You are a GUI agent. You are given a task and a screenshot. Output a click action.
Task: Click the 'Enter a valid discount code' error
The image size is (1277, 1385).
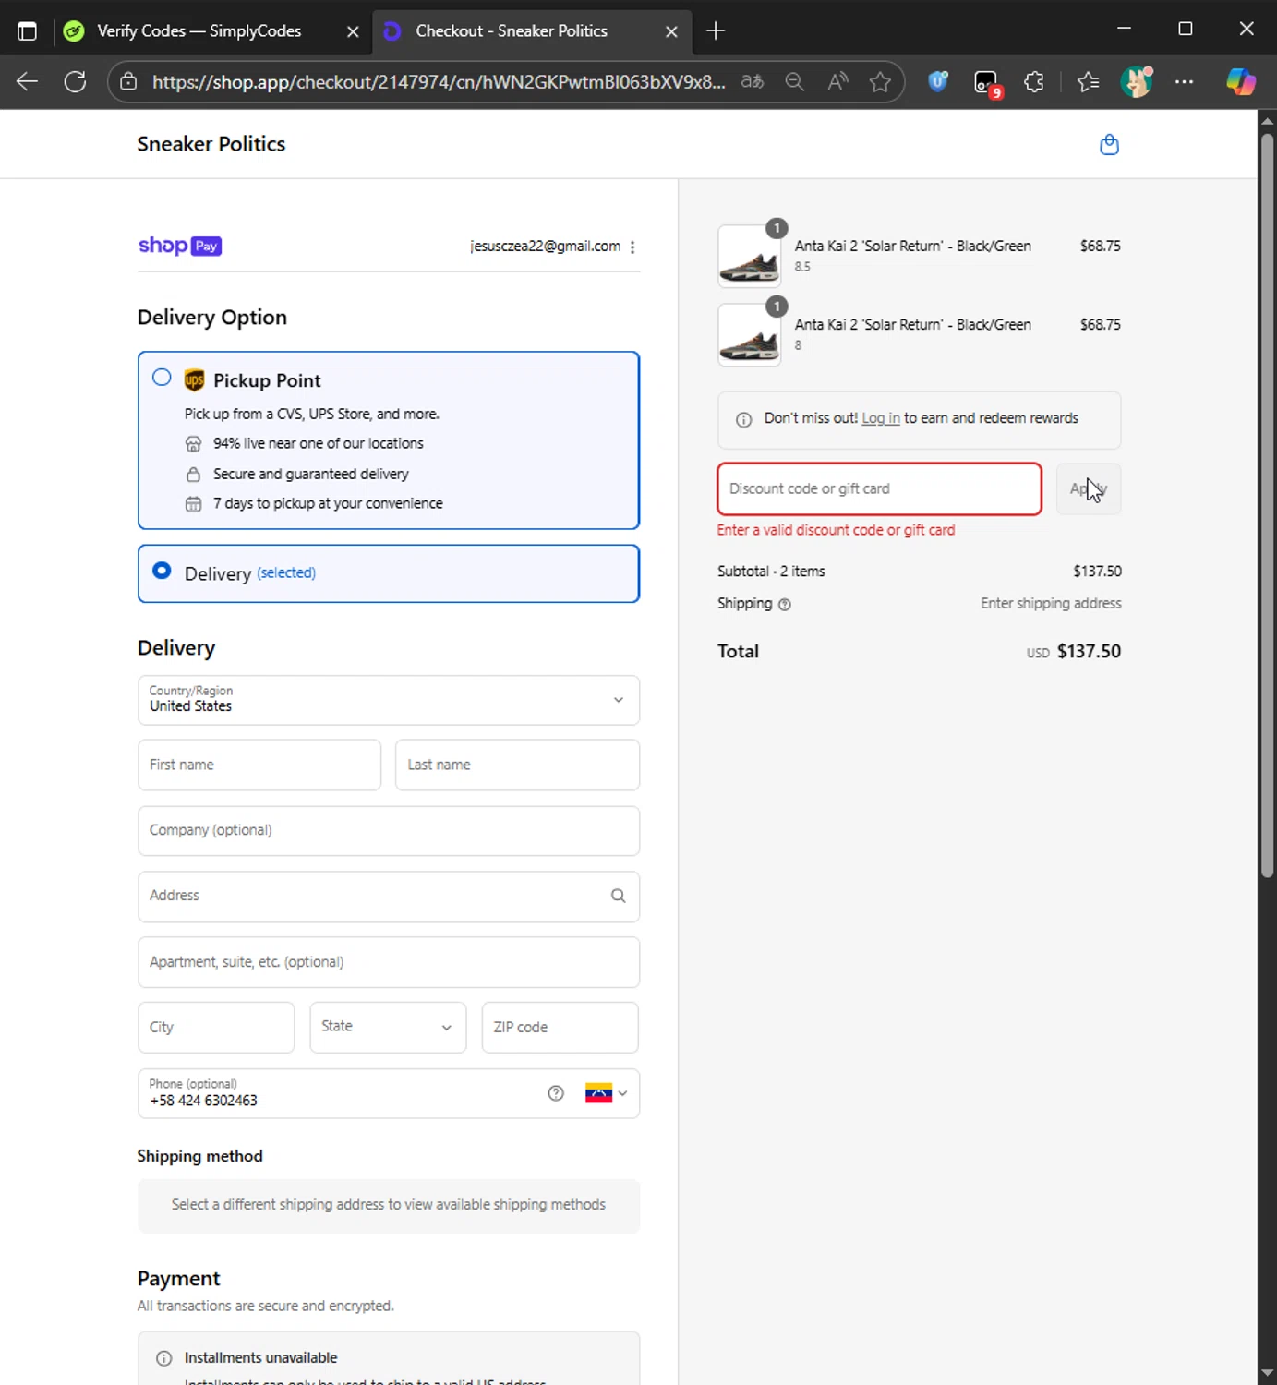coord(836,530)
